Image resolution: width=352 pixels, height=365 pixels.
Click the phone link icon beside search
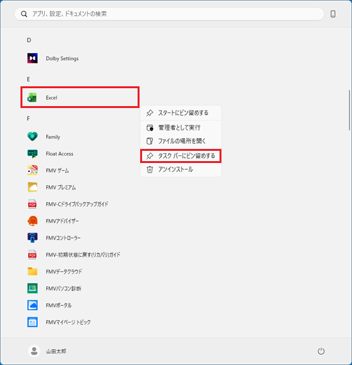333,14
